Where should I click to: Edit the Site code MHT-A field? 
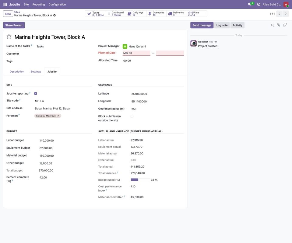[63, 101]
